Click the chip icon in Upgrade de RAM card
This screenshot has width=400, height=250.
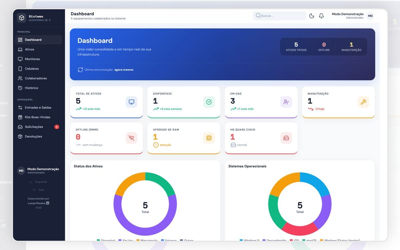[209, 138]
